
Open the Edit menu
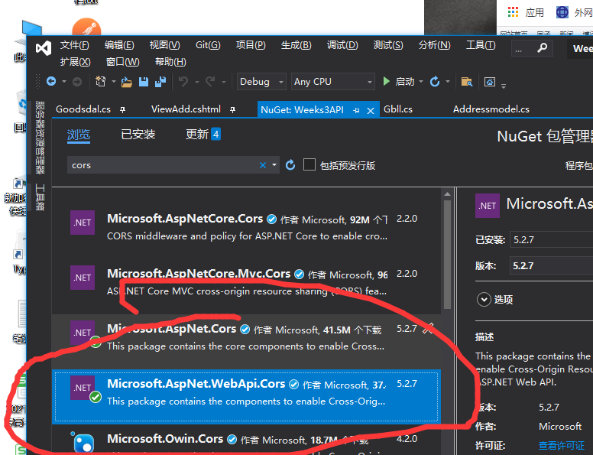(x=119, y=45)
